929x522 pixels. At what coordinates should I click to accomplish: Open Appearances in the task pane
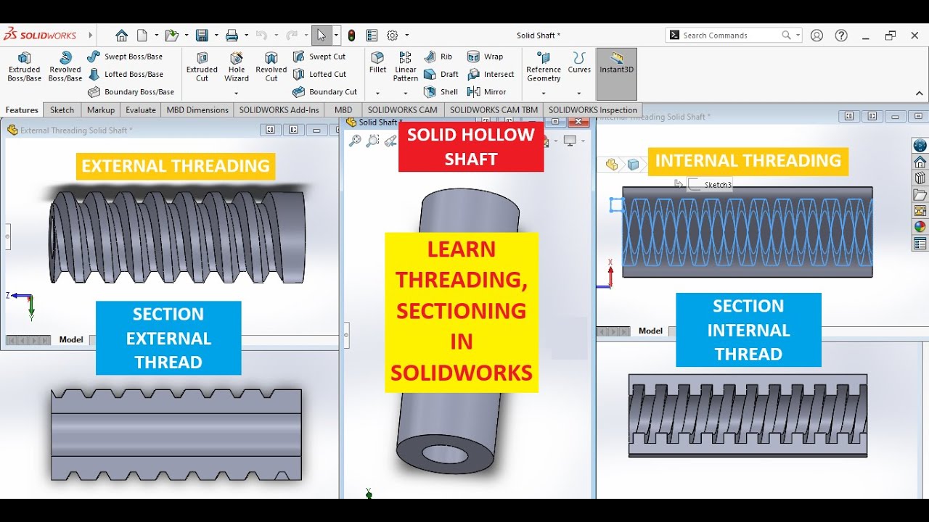(920, 227)
